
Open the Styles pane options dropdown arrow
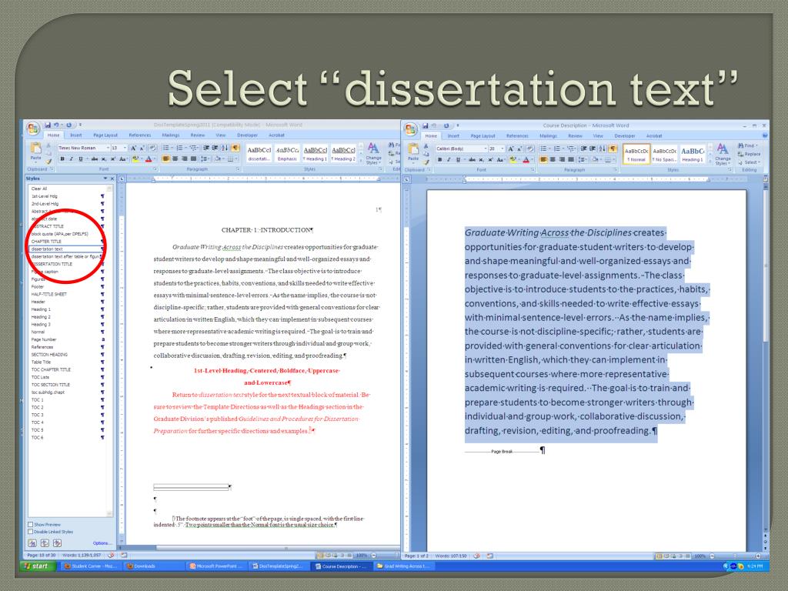pyautogui.click(x=105, y=179)
